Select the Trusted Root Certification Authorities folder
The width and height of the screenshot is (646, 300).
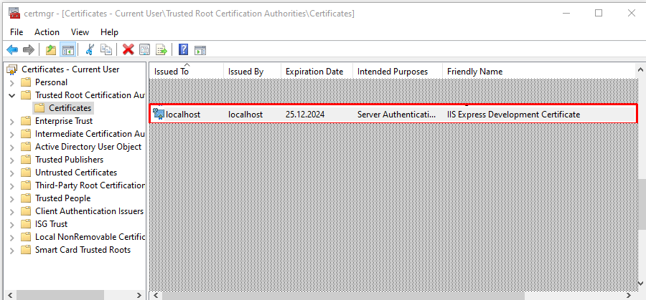tap(90, 95)
